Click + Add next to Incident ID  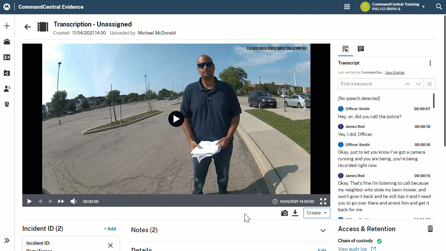pyautogui.click(x=110, y=229)
